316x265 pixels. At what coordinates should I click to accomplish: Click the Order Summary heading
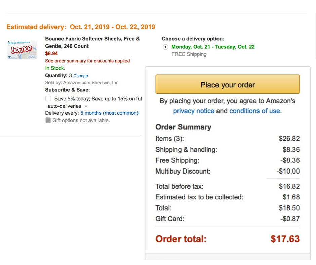184,127
